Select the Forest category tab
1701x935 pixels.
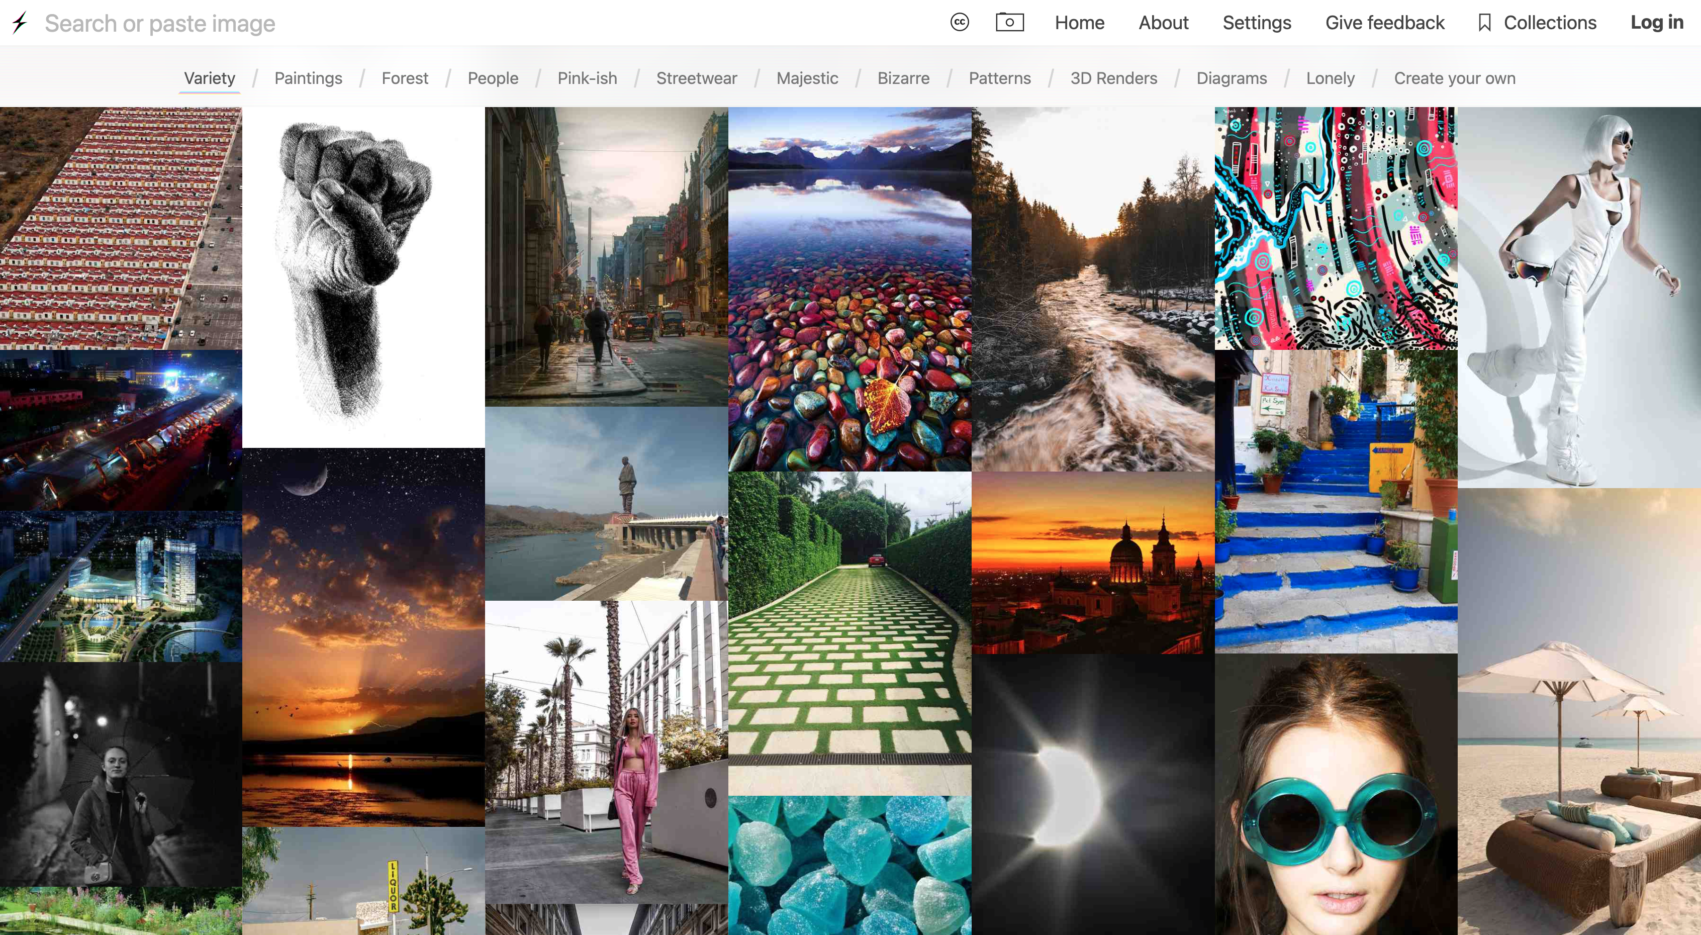tap(405, 78)
